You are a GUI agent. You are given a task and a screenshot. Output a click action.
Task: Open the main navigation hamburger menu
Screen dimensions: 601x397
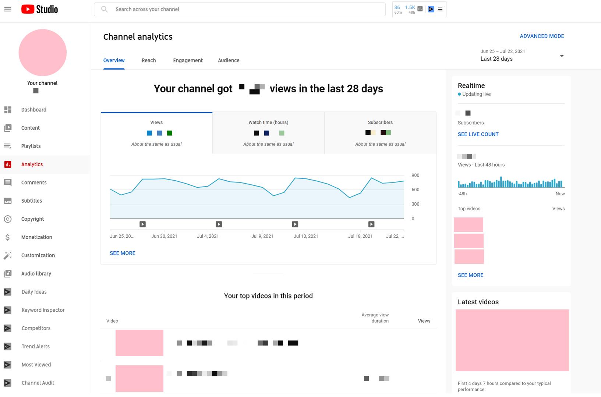click(8, 9)
